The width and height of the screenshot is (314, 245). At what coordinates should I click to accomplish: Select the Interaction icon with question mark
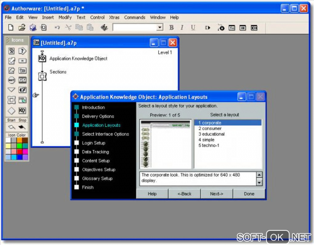[22, 51]
